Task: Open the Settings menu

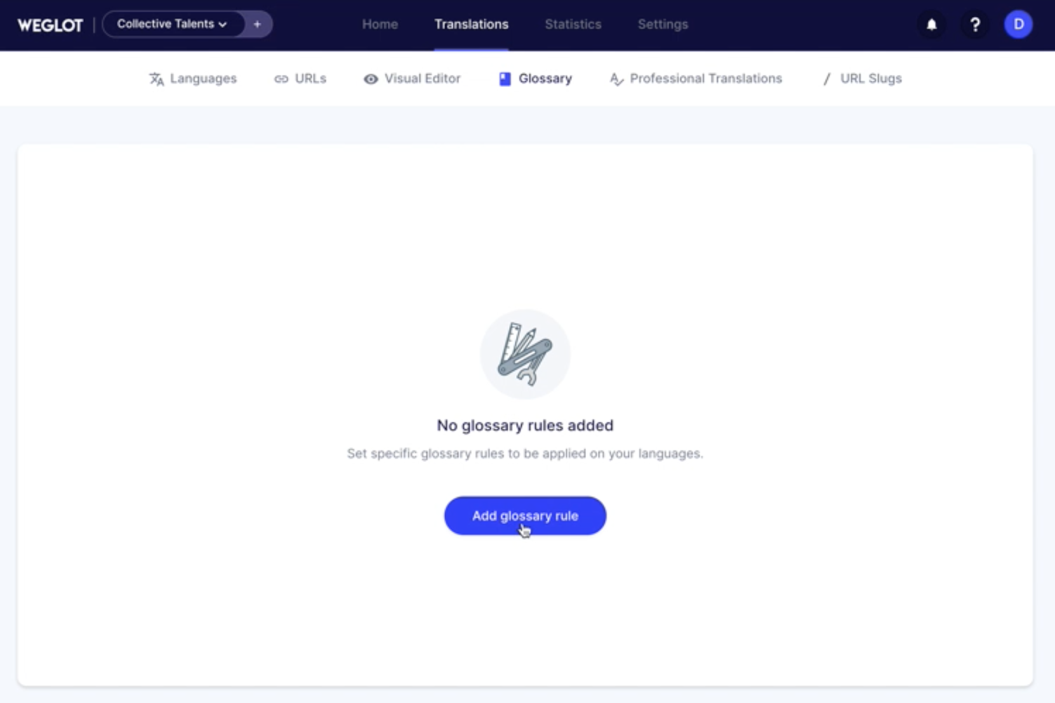Action: tap(663, 24)
